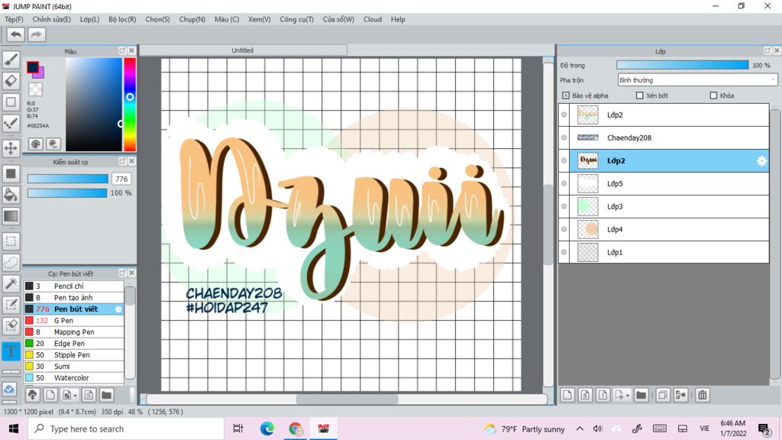782x440 pixels.
Task: Click the brush size value field 776
Action: (121, 179)
